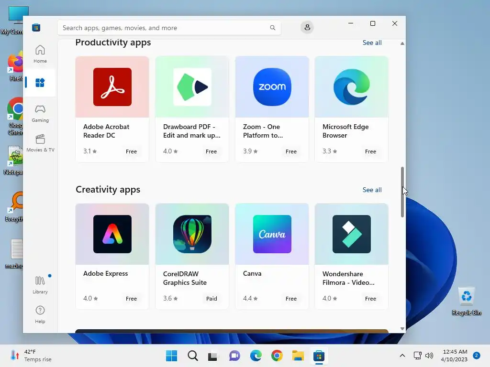Select the Google Chrome desktop shortcut
Viewport: 490px width, 367px height.
[x=15, y=117]
